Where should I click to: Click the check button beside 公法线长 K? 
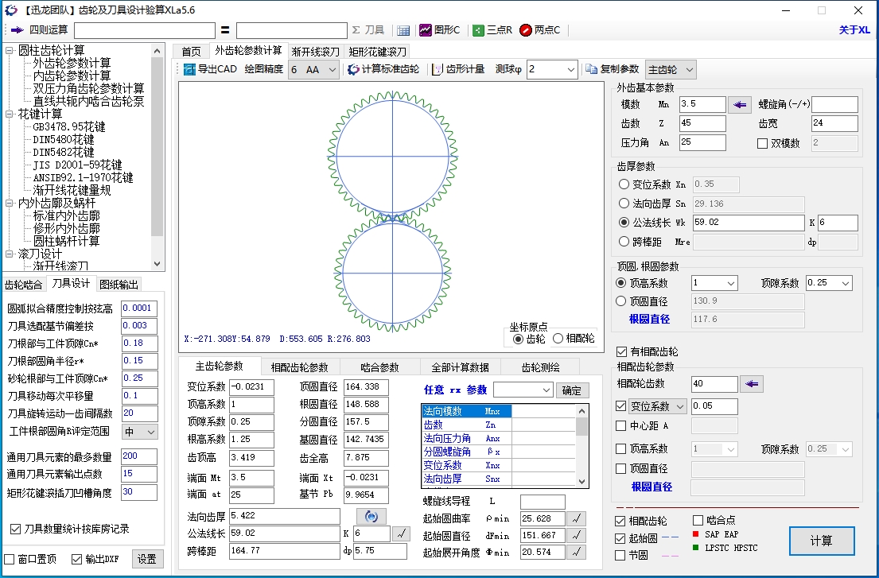pyautogui.click(x=401, y=533)
